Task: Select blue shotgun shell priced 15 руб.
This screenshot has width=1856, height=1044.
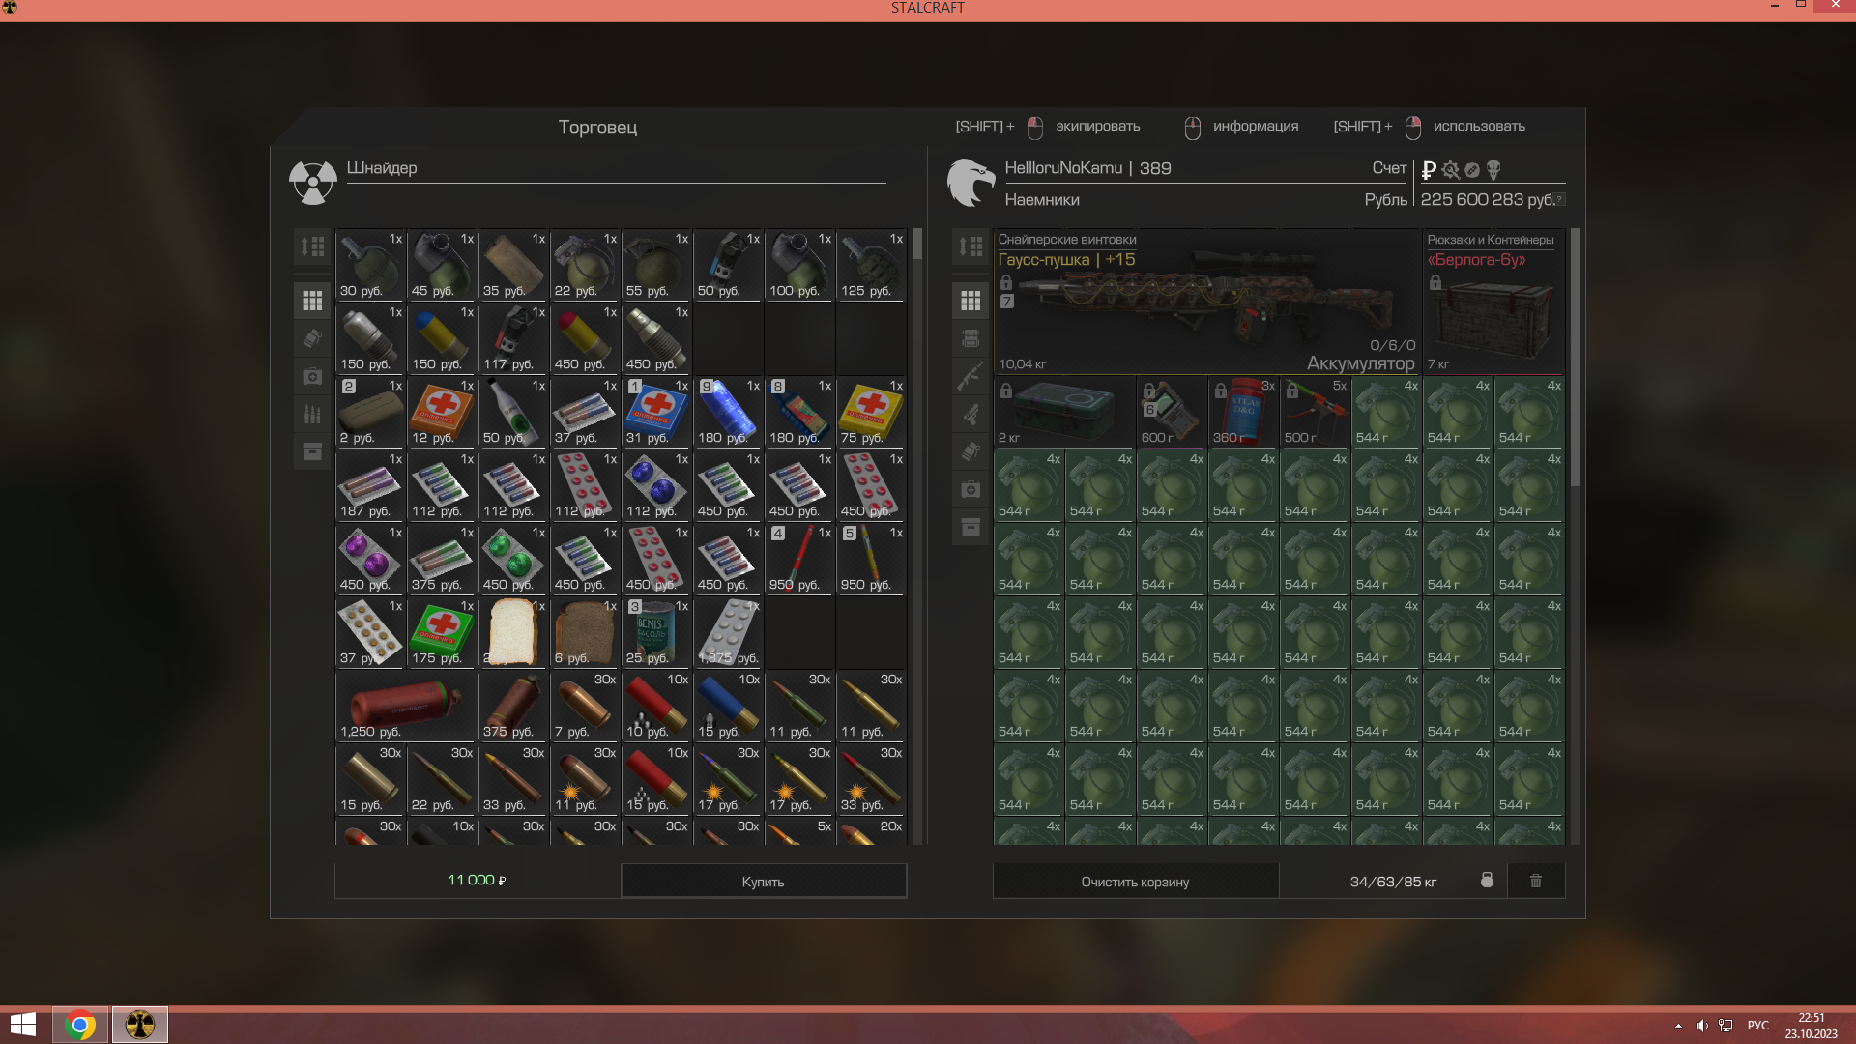Action: coord(728,706)
